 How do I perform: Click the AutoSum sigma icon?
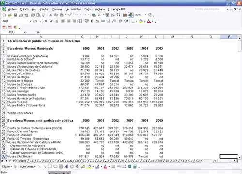[x=99, y=15]
